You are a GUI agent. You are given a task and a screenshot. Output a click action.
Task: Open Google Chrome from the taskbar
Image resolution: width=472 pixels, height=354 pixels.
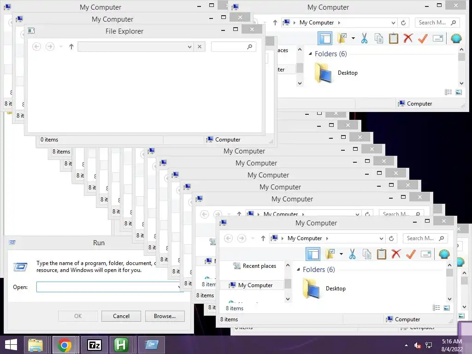64,345
